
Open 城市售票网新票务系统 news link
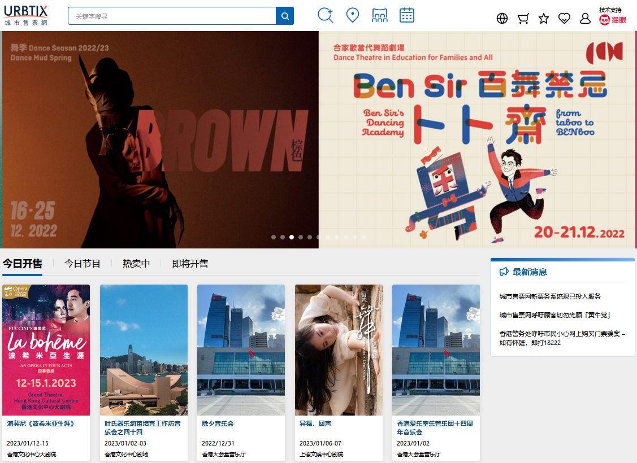(550, 296)
